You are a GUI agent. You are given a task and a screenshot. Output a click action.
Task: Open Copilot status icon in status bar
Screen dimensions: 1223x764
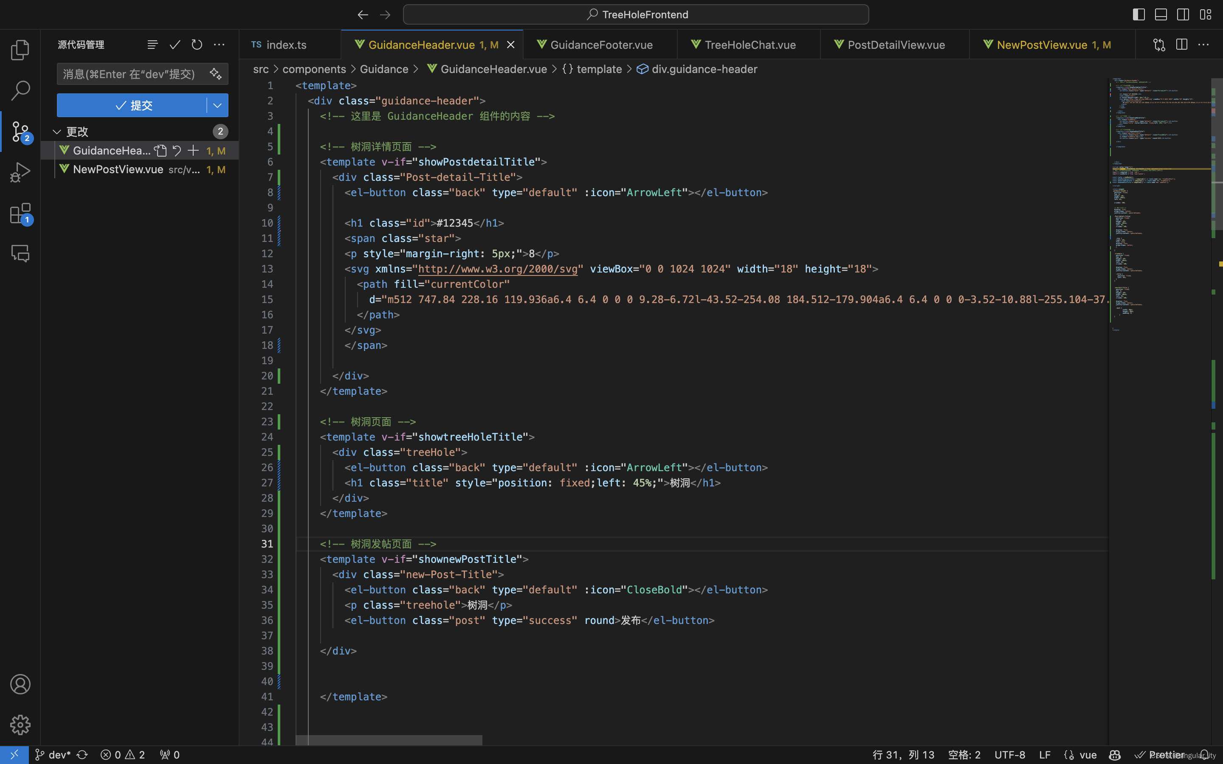coord(1115,754)
